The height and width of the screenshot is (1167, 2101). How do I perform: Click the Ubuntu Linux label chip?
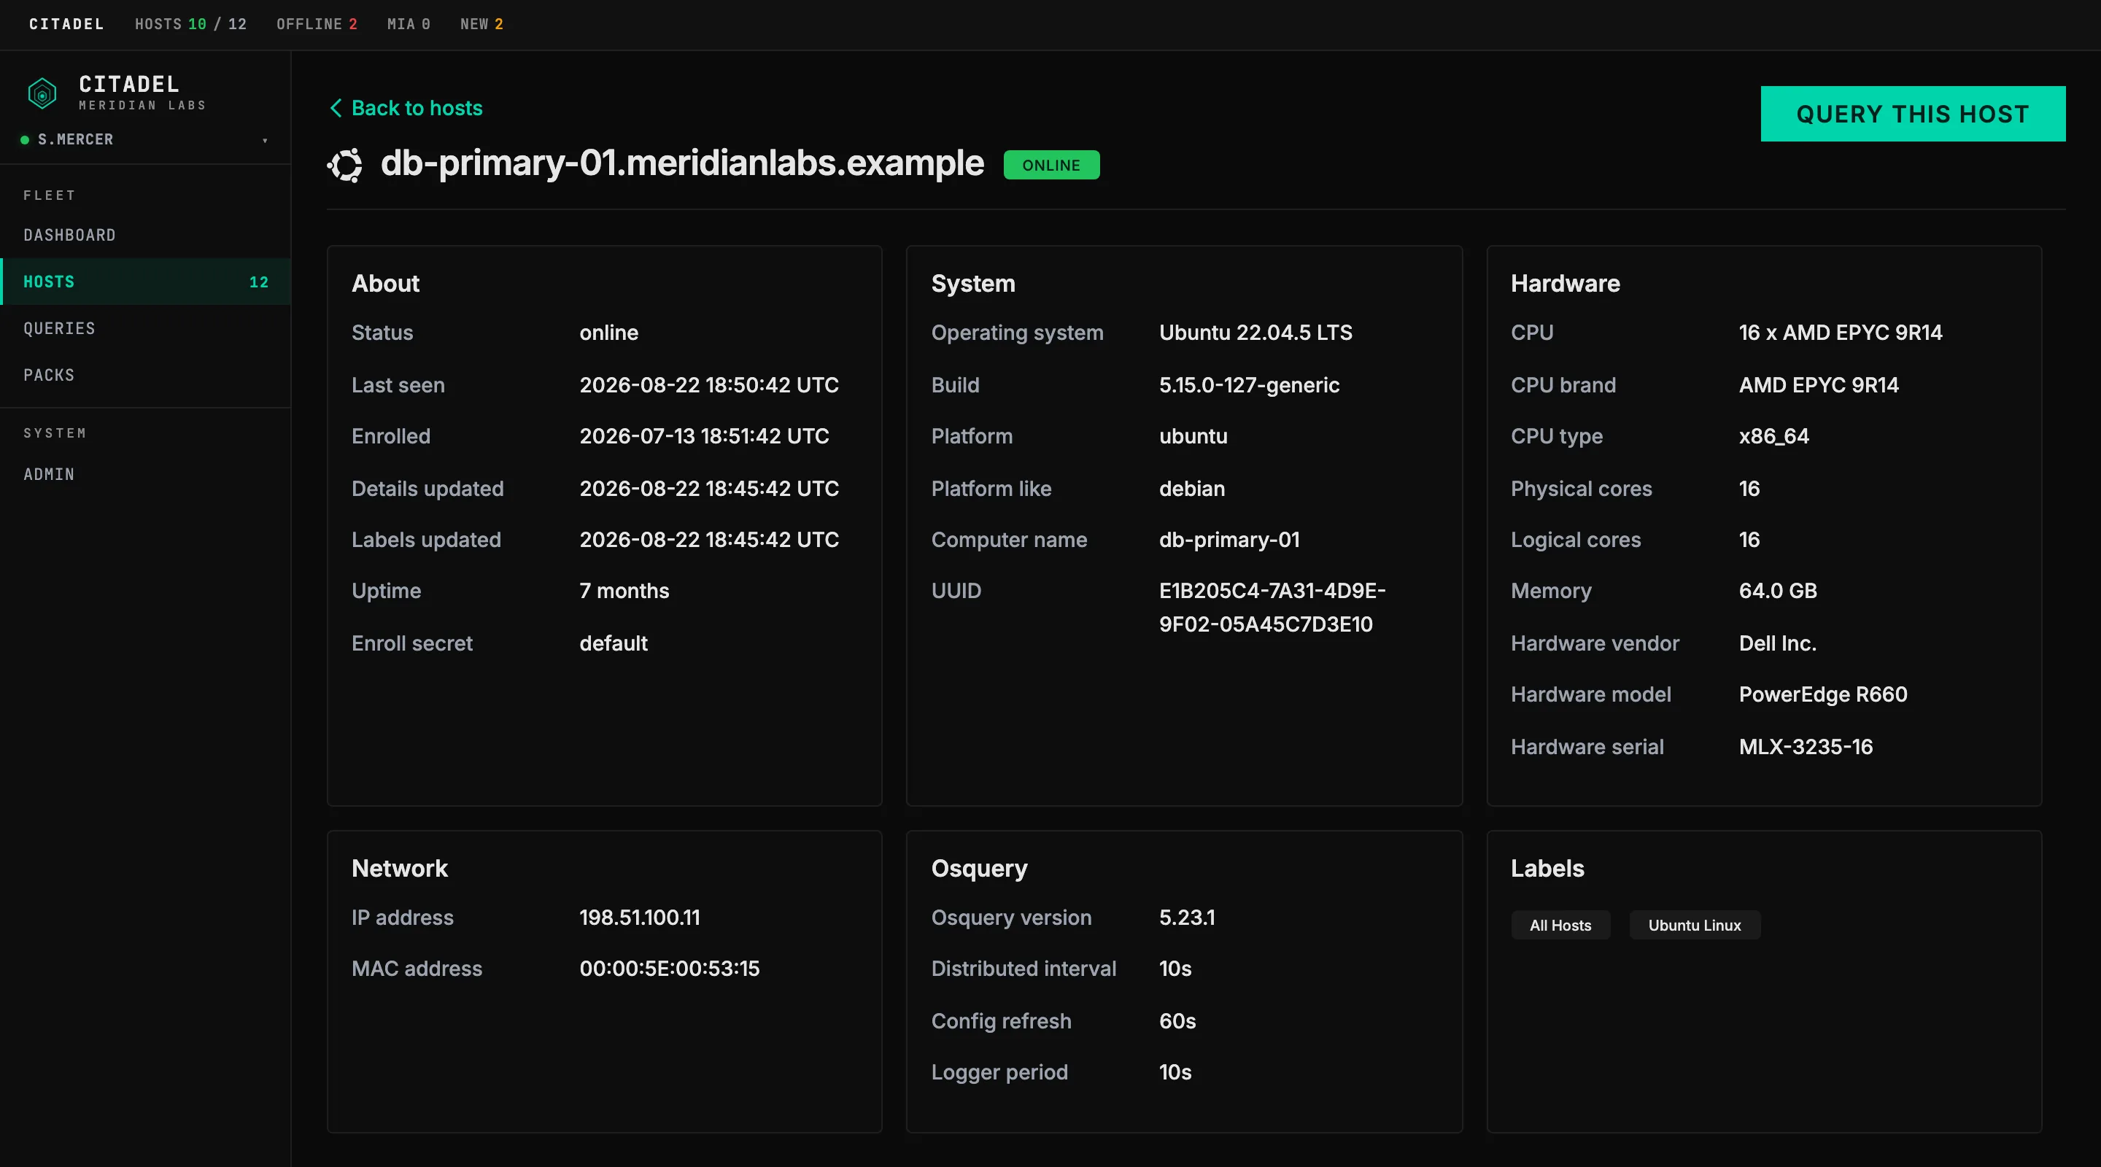click(1695, 925)
